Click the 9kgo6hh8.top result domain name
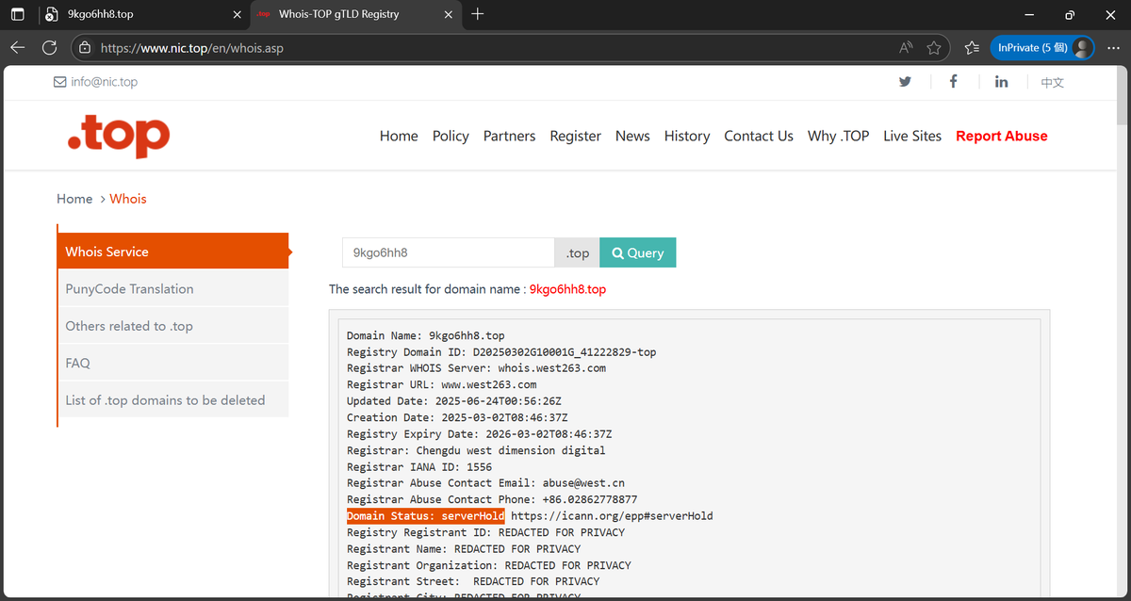Screen dimensions: 1131x601 click(x=567, y=289)
